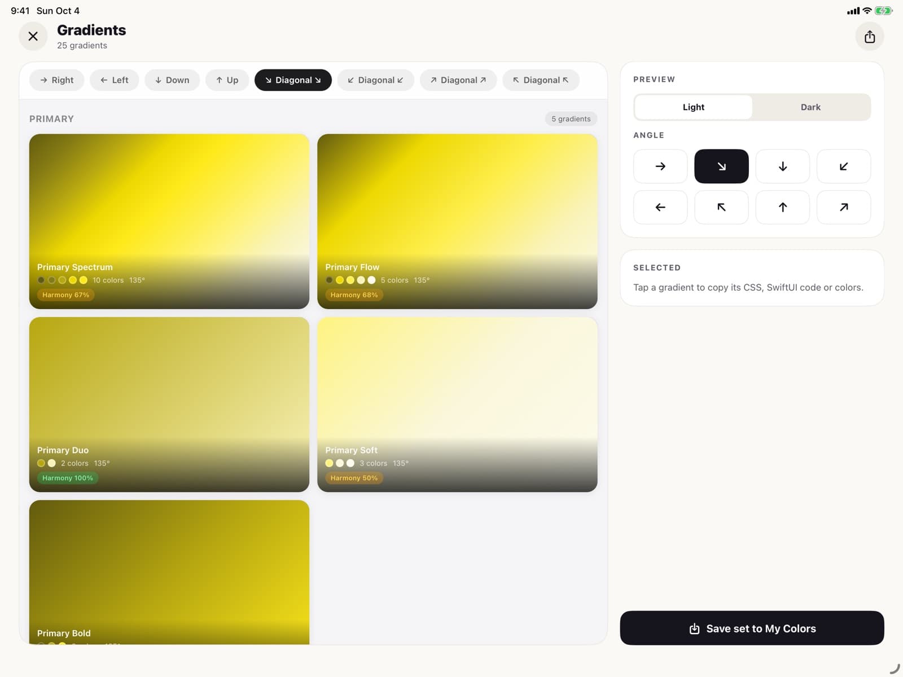Choose the down arrow angle
This screenshot has width=903, height=677.
pyautogui.click(x=783, y=166)
